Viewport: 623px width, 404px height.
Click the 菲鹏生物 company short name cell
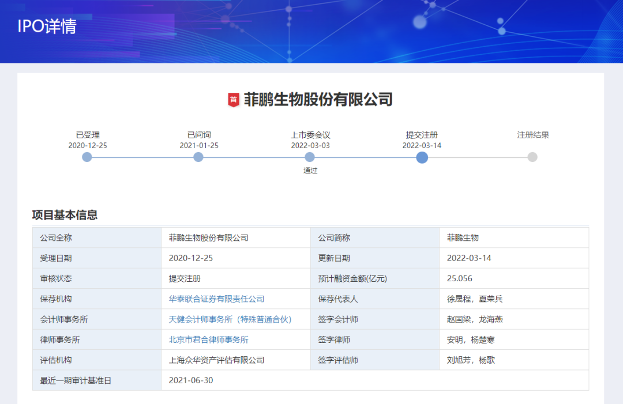coord(463,237)
